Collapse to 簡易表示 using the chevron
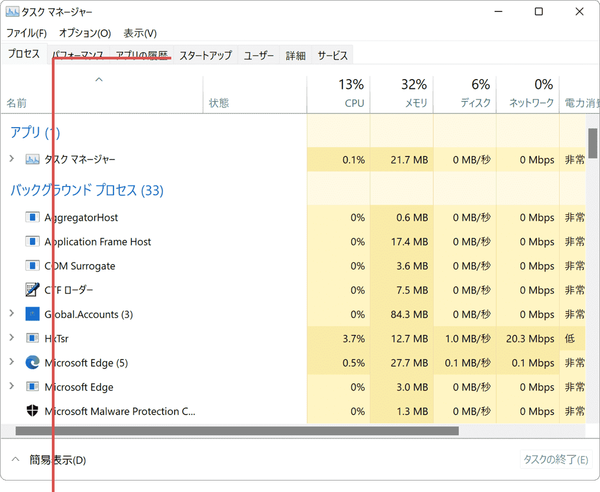 tap(15, 459)
